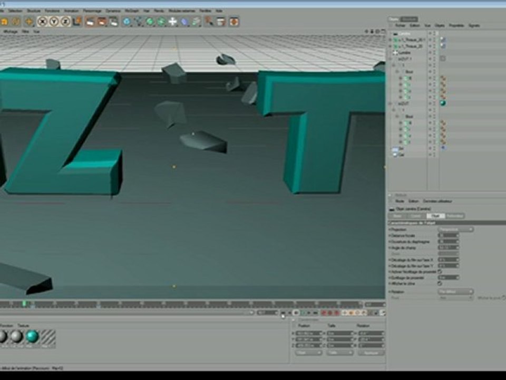506x380 pixels.
Task: Select the coordinate system icon beside Z lock
Action: coord(77,22)
